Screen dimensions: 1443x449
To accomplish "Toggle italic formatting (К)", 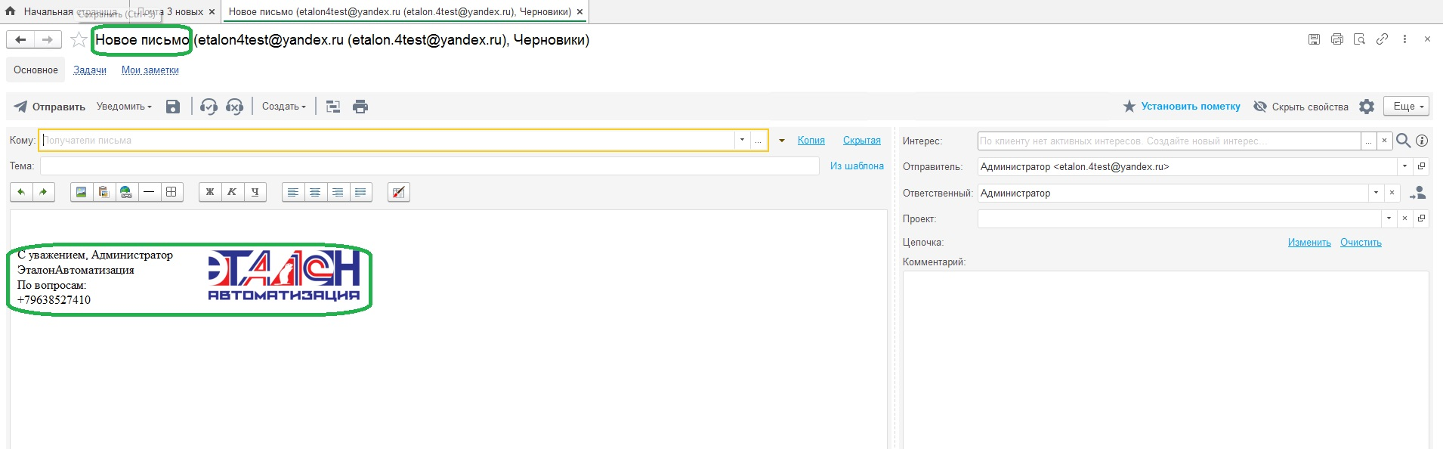I will [x=232, y=192].
